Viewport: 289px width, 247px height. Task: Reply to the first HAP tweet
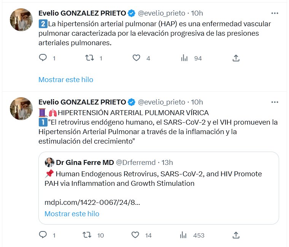(x=43, y=58)
